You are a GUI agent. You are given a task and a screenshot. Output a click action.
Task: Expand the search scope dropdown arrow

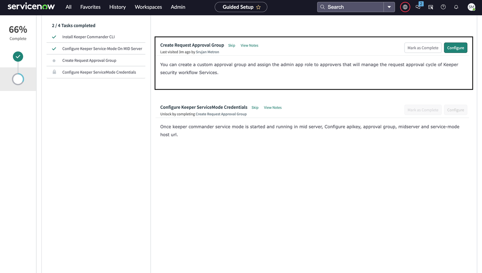point(389,7)
